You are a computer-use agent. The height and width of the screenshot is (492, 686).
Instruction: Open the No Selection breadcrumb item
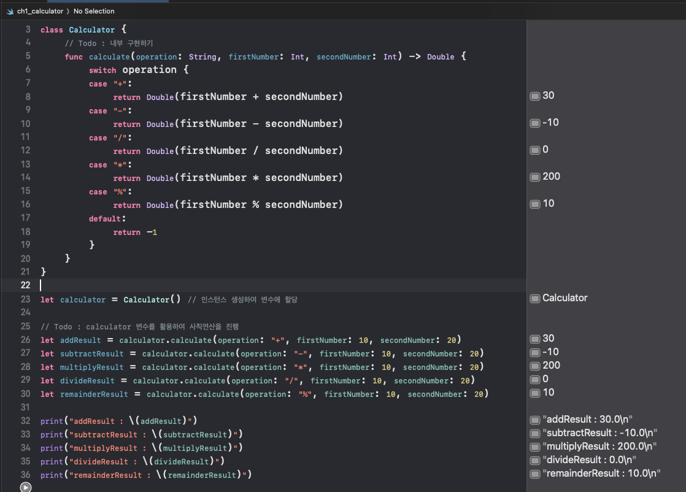(94, 12)
